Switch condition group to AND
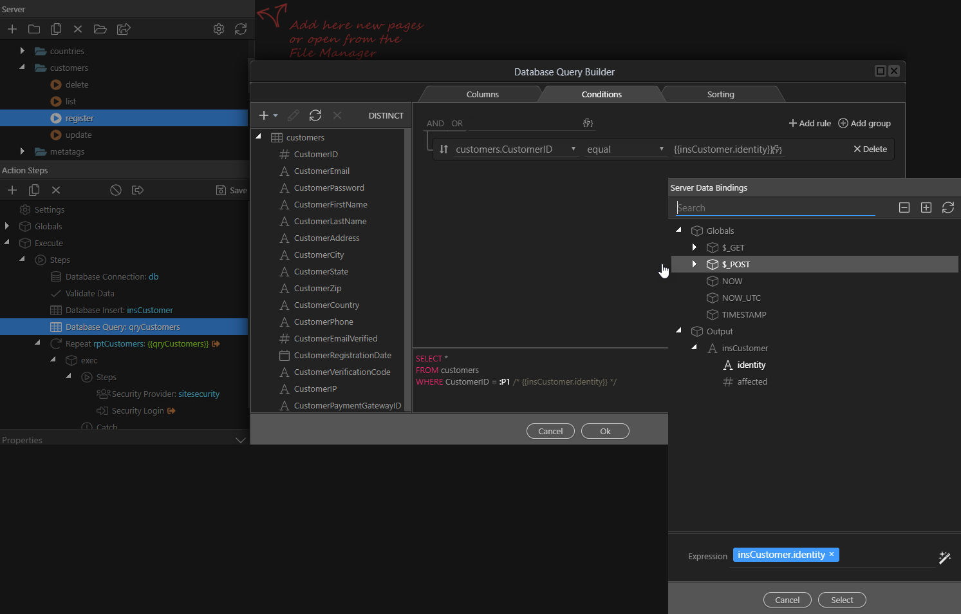This screenshot has height=614, width=961. (x=435, y=124)
